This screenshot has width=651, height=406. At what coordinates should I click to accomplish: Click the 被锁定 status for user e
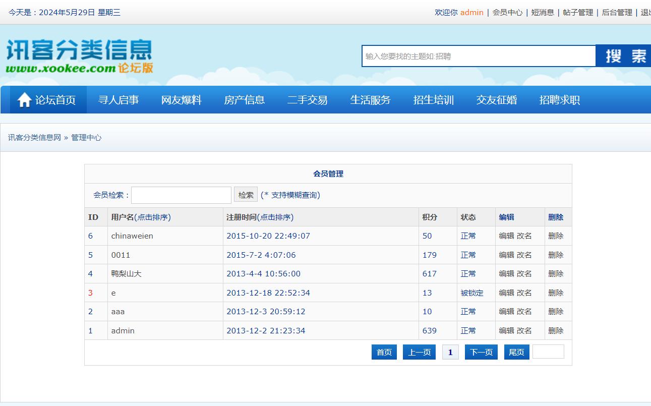pyautogui.click(x=472, y=293)
